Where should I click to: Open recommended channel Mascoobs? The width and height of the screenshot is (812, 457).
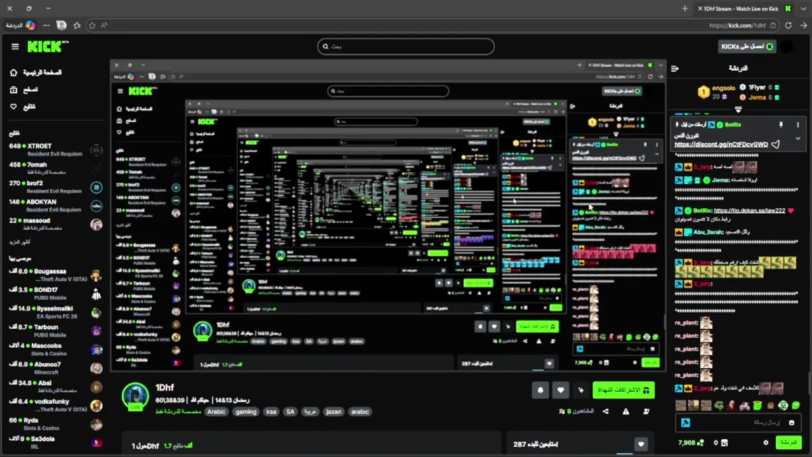coord(55,349)
